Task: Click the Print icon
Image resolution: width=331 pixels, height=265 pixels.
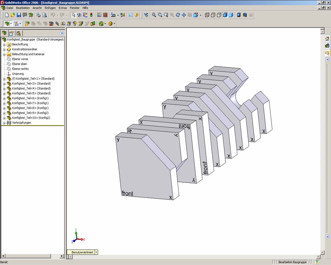Action: click(x=39, y=15)
